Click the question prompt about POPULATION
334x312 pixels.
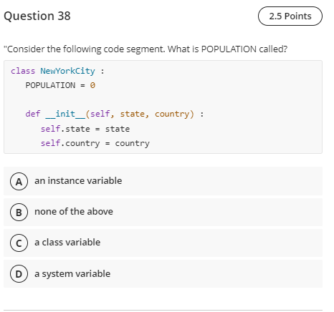145,49
